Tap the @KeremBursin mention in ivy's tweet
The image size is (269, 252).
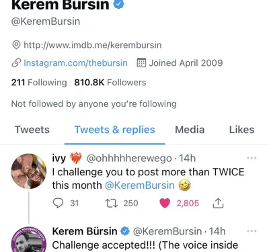pos(140,185)
